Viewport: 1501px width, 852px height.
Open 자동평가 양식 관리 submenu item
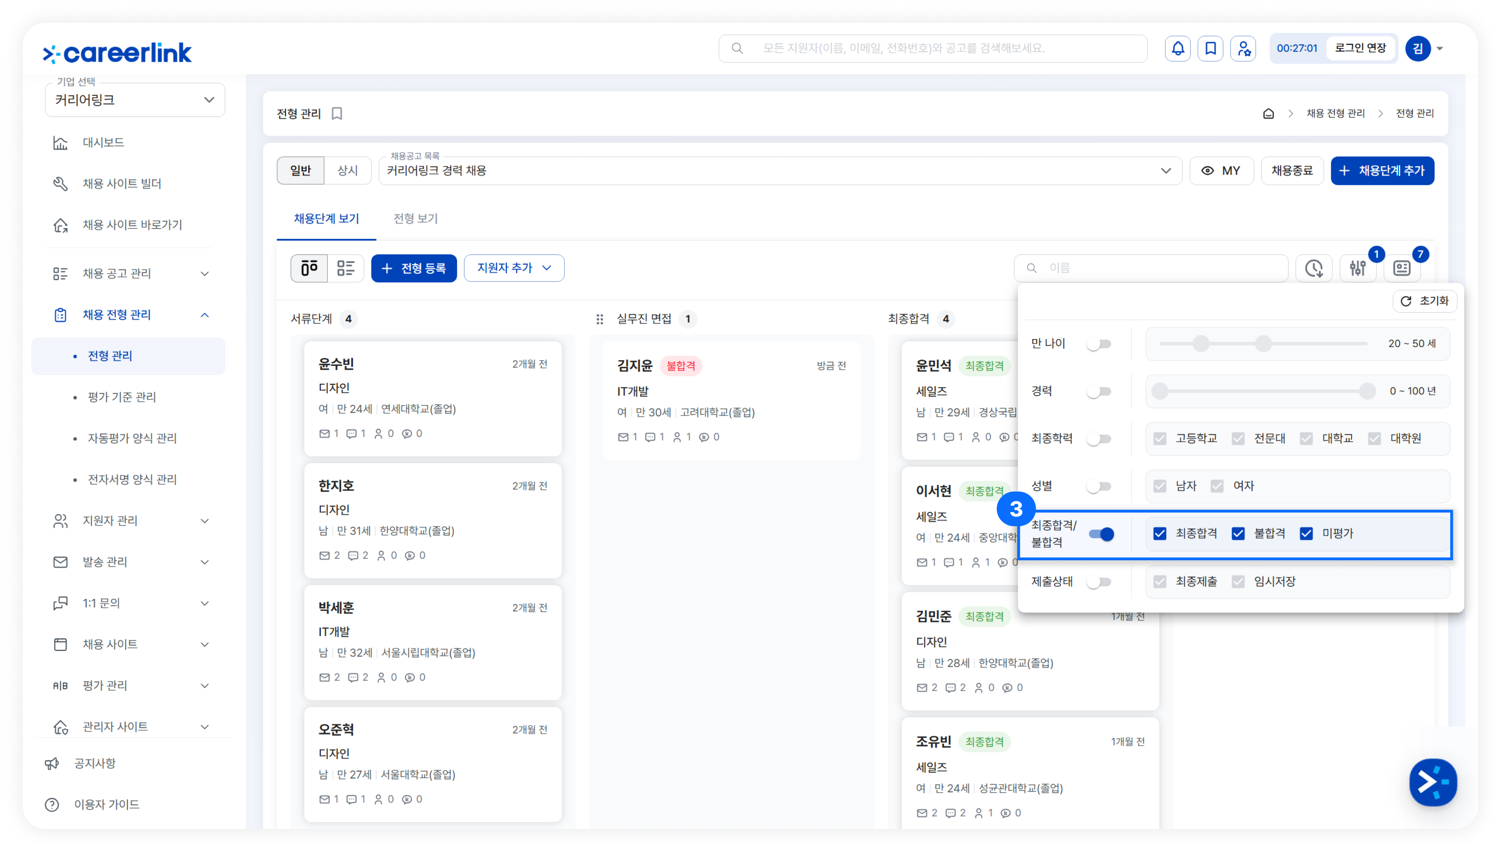132,438
